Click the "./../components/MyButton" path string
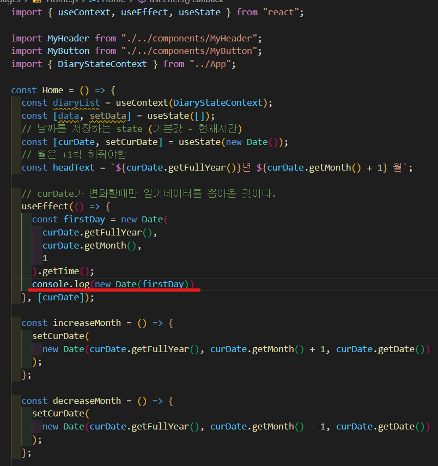 (x=189, y=51)
